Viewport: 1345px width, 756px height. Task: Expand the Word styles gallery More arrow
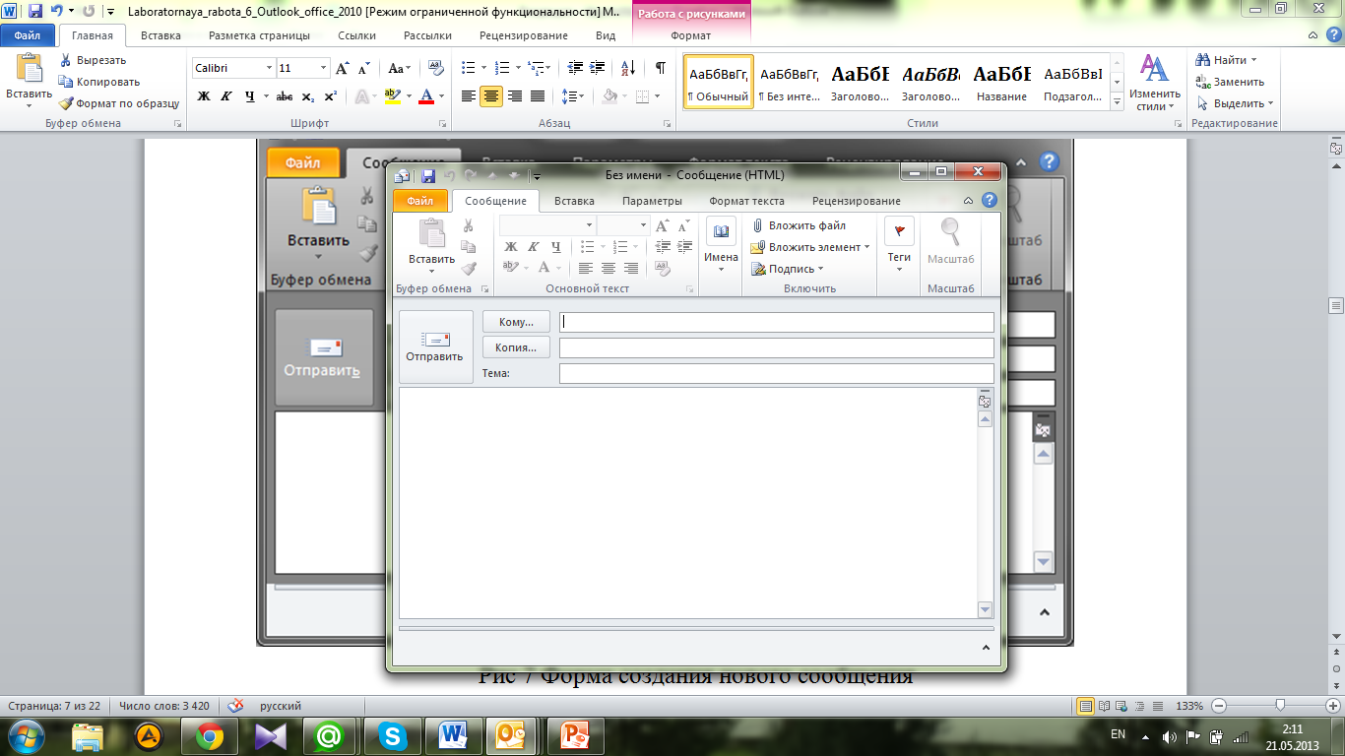1117,102
